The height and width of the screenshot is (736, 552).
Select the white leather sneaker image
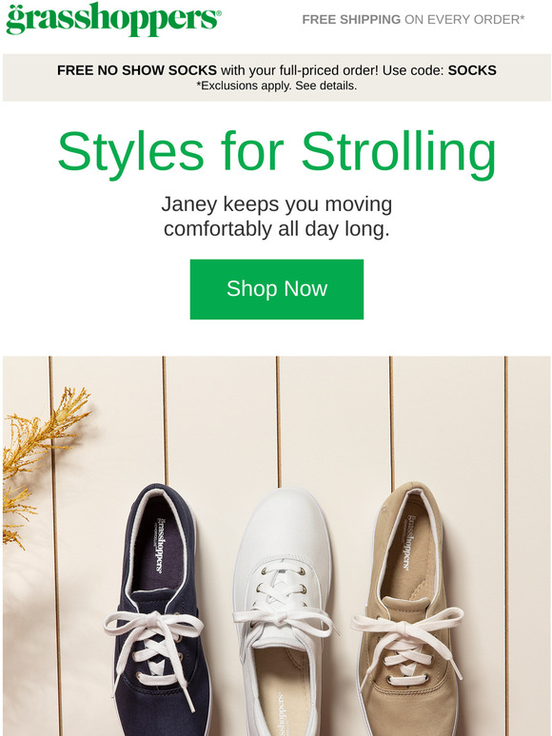coord(284,612)
